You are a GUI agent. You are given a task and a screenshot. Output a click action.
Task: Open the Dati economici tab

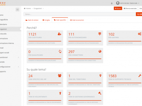(x=77, y=20)
